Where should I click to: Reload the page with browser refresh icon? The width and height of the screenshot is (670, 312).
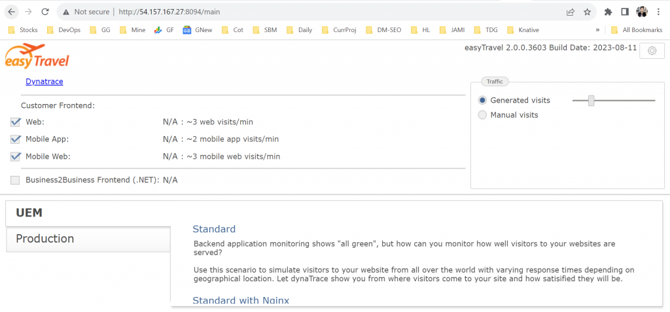[x=45, y=12]
